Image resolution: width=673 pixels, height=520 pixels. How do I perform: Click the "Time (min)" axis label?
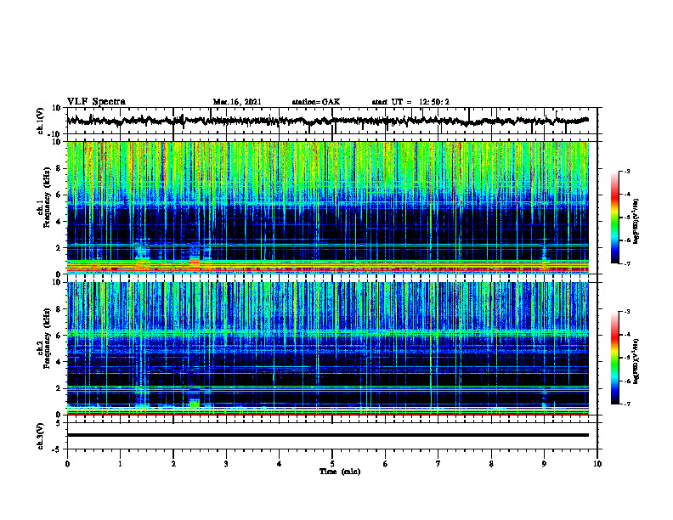click(340, 472)
